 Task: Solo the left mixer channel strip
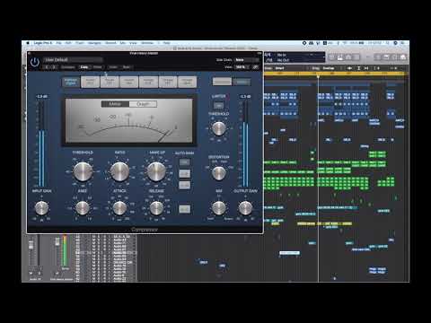click(x=40, y=274)
